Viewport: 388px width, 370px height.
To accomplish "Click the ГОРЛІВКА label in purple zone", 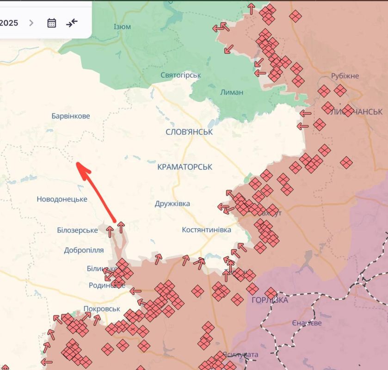I will [270, 301].
